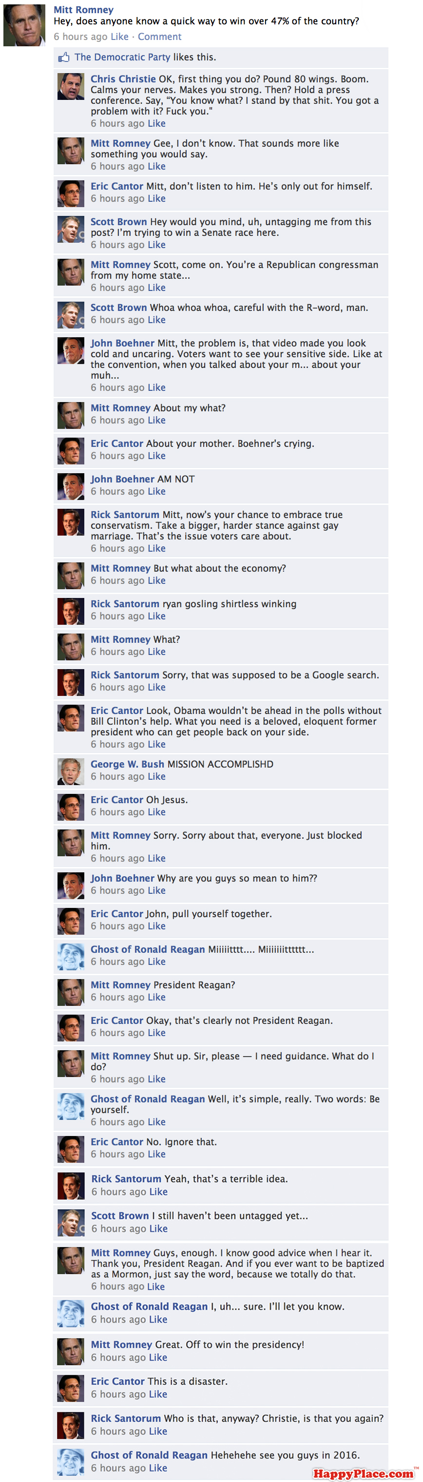Viewport: 423px width, 1482px height.
Task: Open The Democratic Party page link
Action: [x=122, y=57]
